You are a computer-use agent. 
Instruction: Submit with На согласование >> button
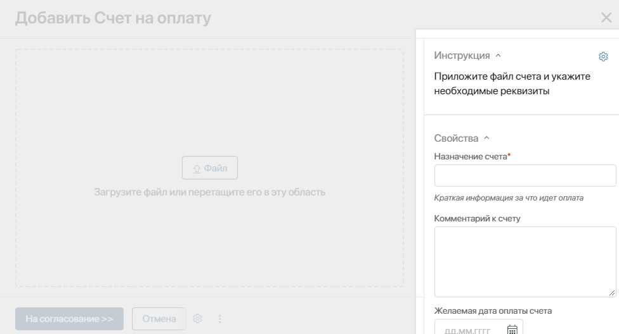[x=70, y=319]
